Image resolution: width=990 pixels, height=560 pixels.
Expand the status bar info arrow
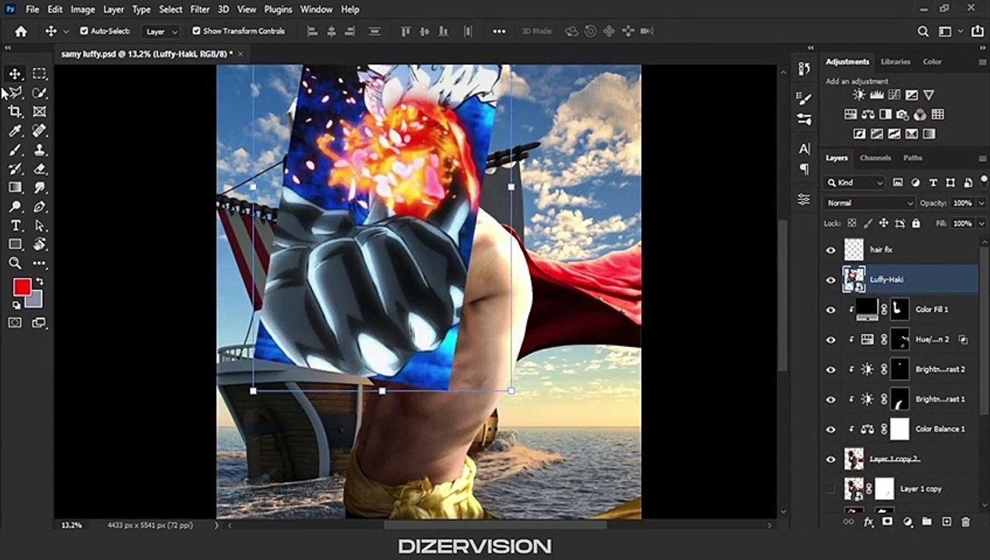pos(216,525)
